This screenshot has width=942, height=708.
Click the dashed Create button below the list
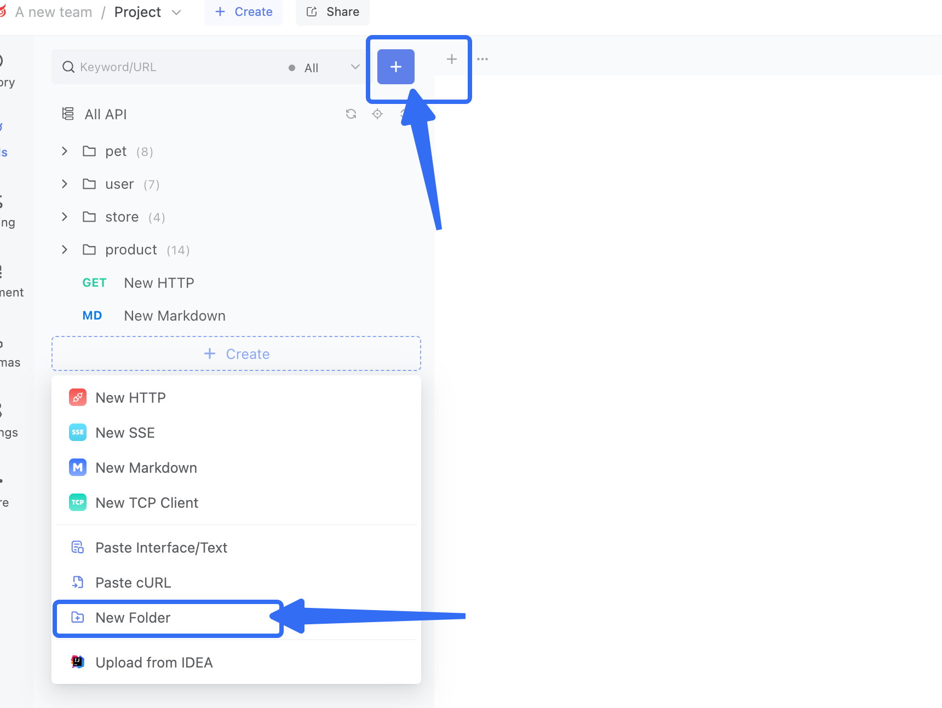click(x=236, y=353)
